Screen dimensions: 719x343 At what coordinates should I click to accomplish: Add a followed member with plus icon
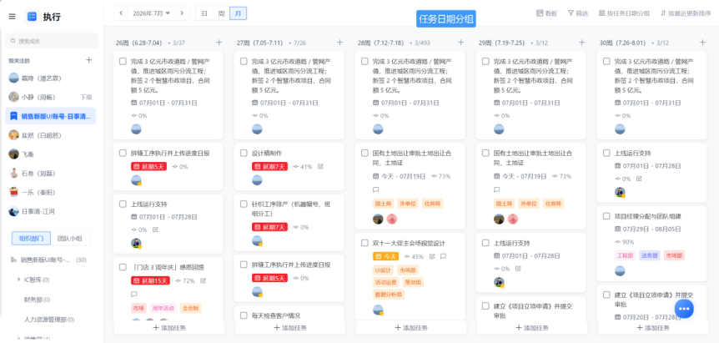[x=89, y=60]
